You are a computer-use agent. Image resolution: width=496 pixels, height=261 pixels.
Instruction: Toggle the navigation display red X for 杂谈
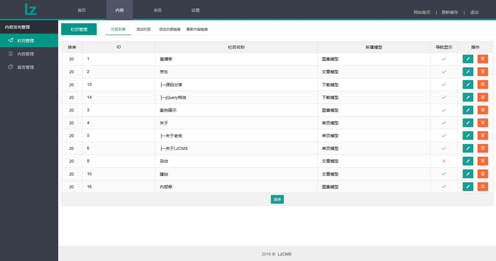pyautogui.click(x=444, y=161)
